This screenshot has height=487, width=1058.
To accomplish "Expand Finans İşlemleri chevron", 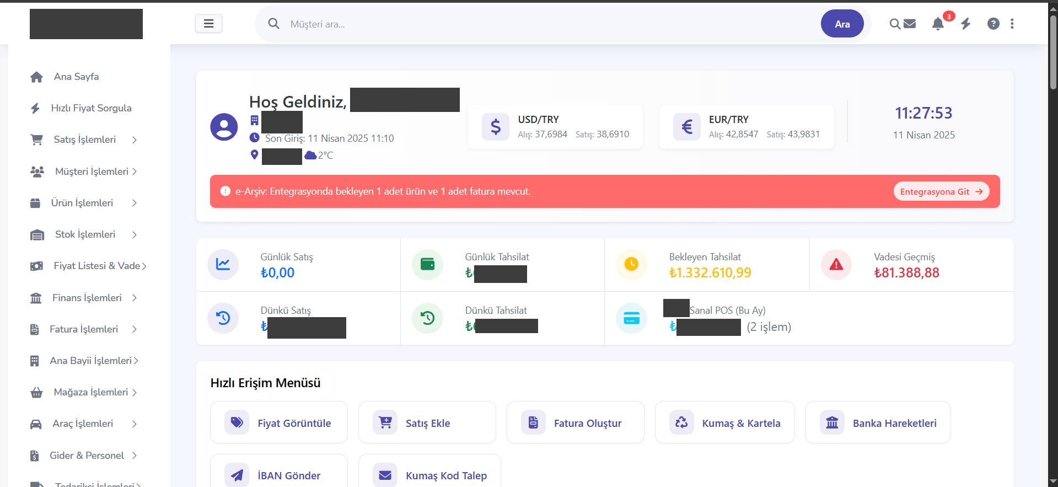I will click(135, 298).
